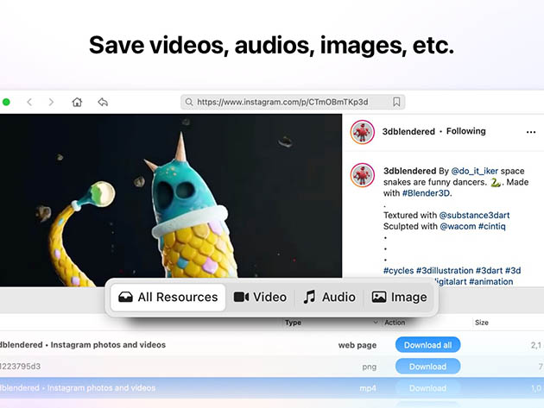This screenshot has width=544, height=408.
Task: Bookmark the page with bookmark icon
Action: click(396, 102)
